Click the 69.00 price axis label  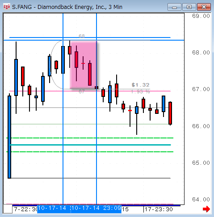pyautogui.click(x=201, y=16)
